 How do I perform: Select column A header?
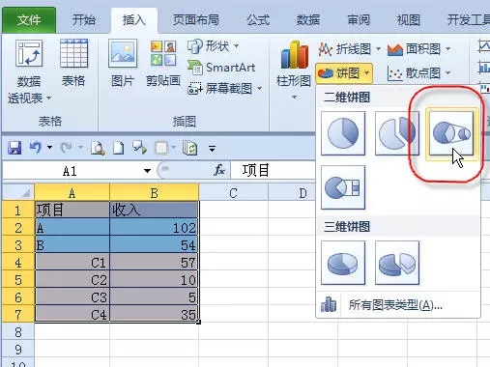click(72, 193)
